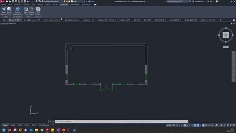The image size is (236, 133).
Task: Toggle ortho mode in status bar
Action: 182,125
